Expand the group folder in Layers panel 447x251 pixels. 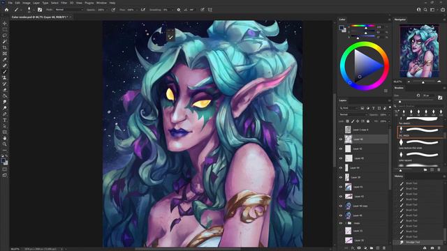point(346,223)
